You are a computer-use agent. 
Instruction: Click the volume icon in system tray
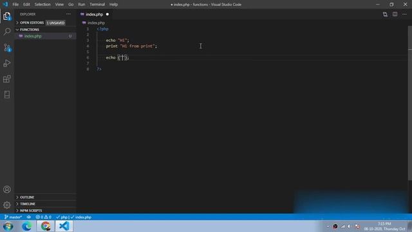tap(349, 226)
